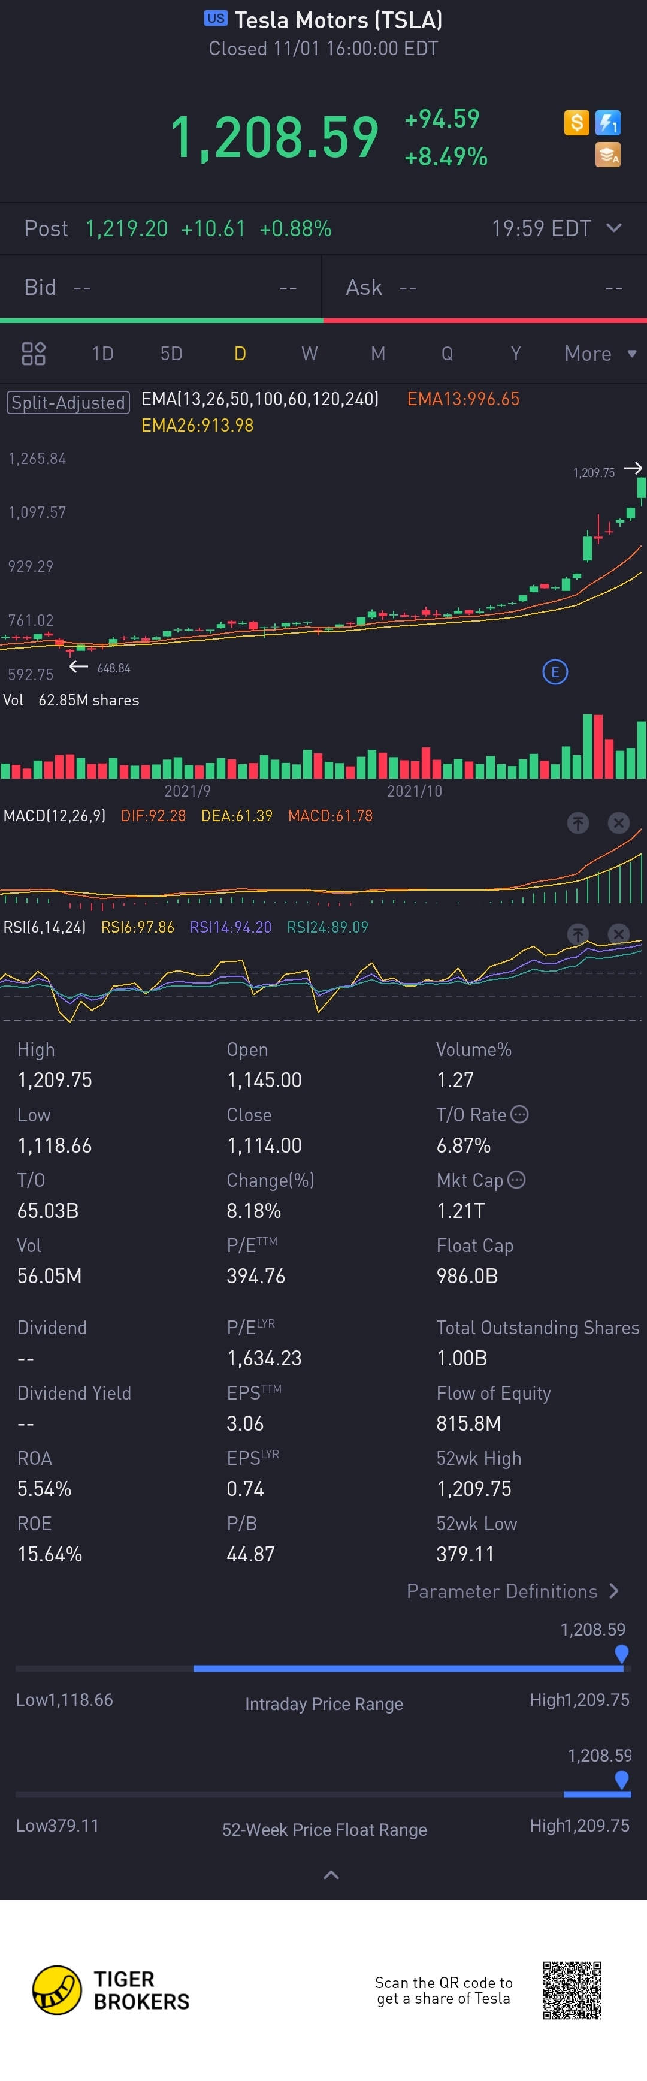Tap the Tesla share QR code
Image resolution: width=647 pixels, height=2081 pixels.
point(572,1990)
